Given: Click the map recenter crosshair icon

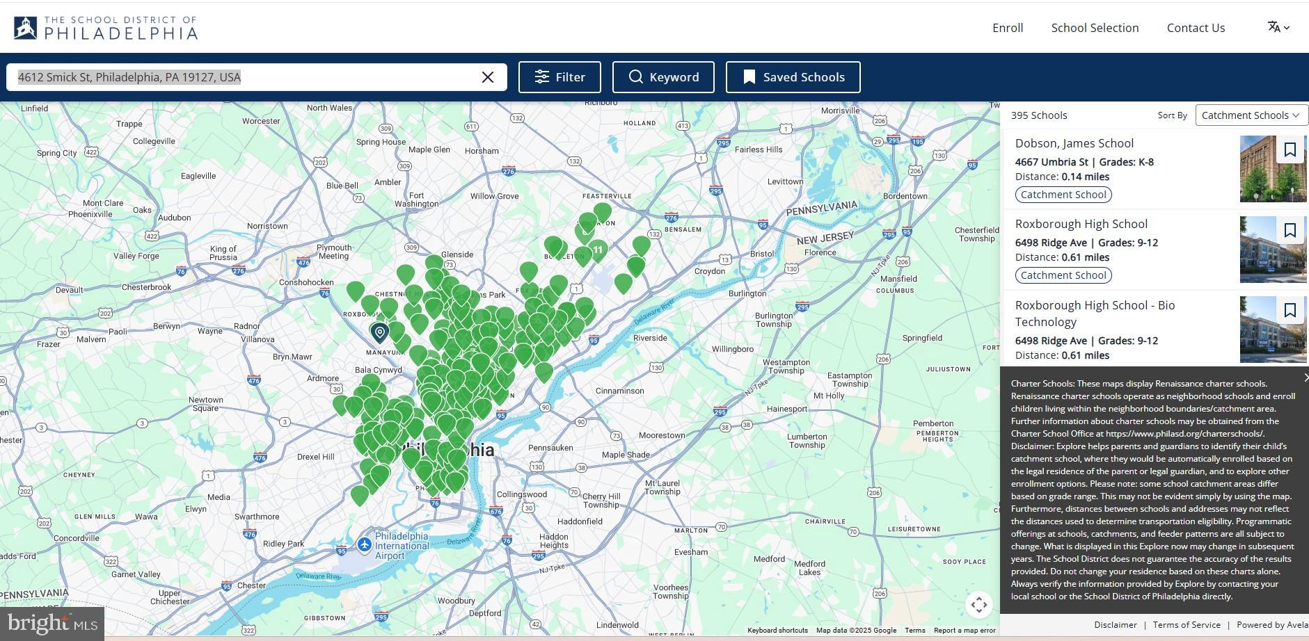Looking at the screenshot, I should [978, 604].
